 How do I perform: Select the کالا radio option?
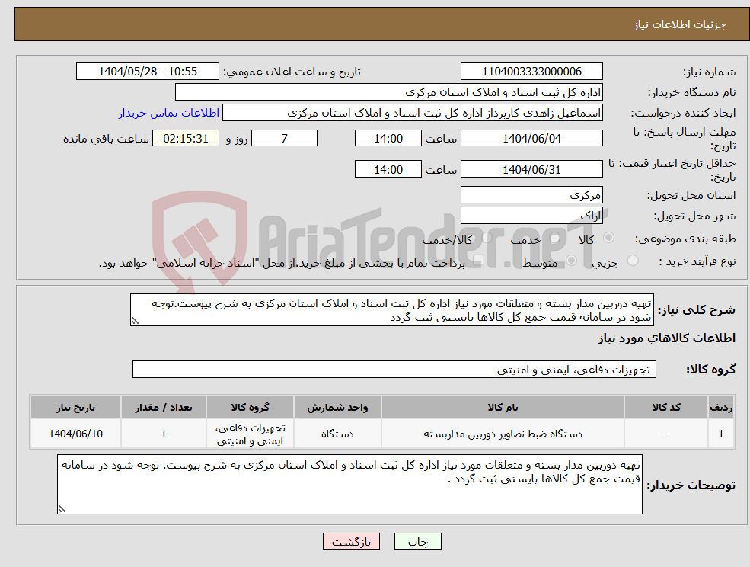[x=609, y=238]
